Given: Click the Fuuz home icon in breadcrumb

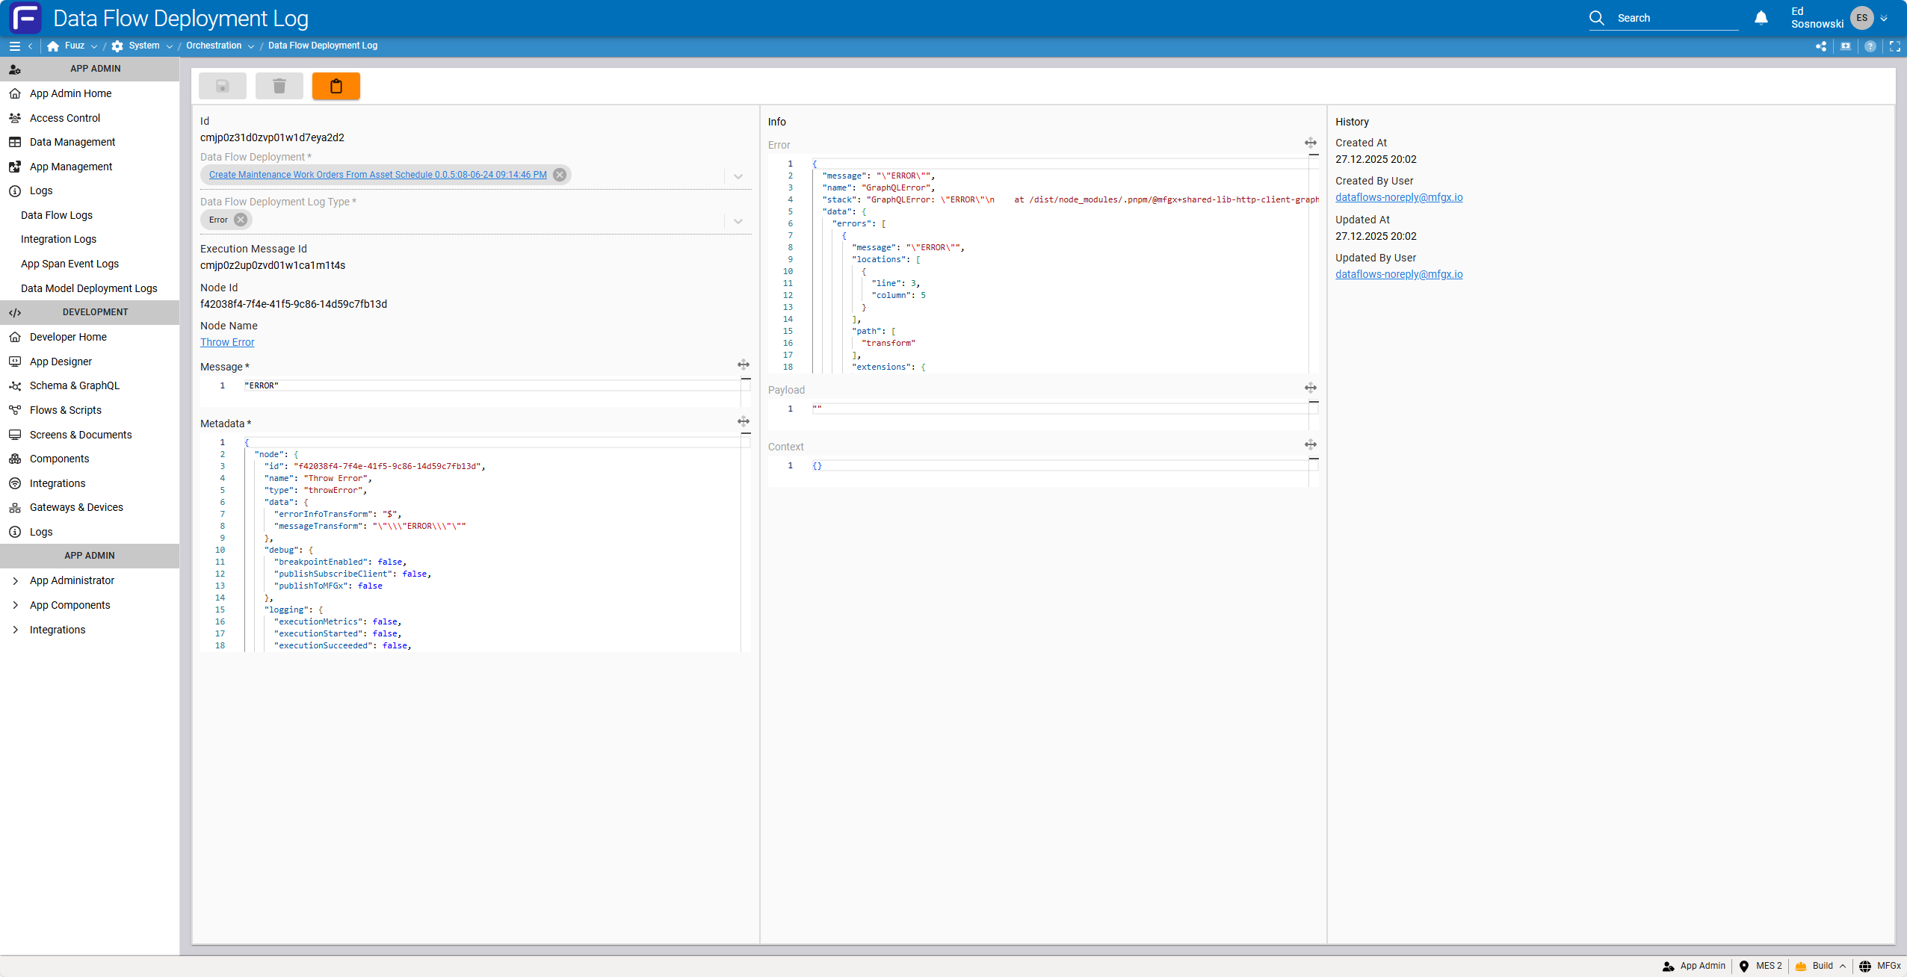Looking at the screenshot, I should [x=53, y=46].
